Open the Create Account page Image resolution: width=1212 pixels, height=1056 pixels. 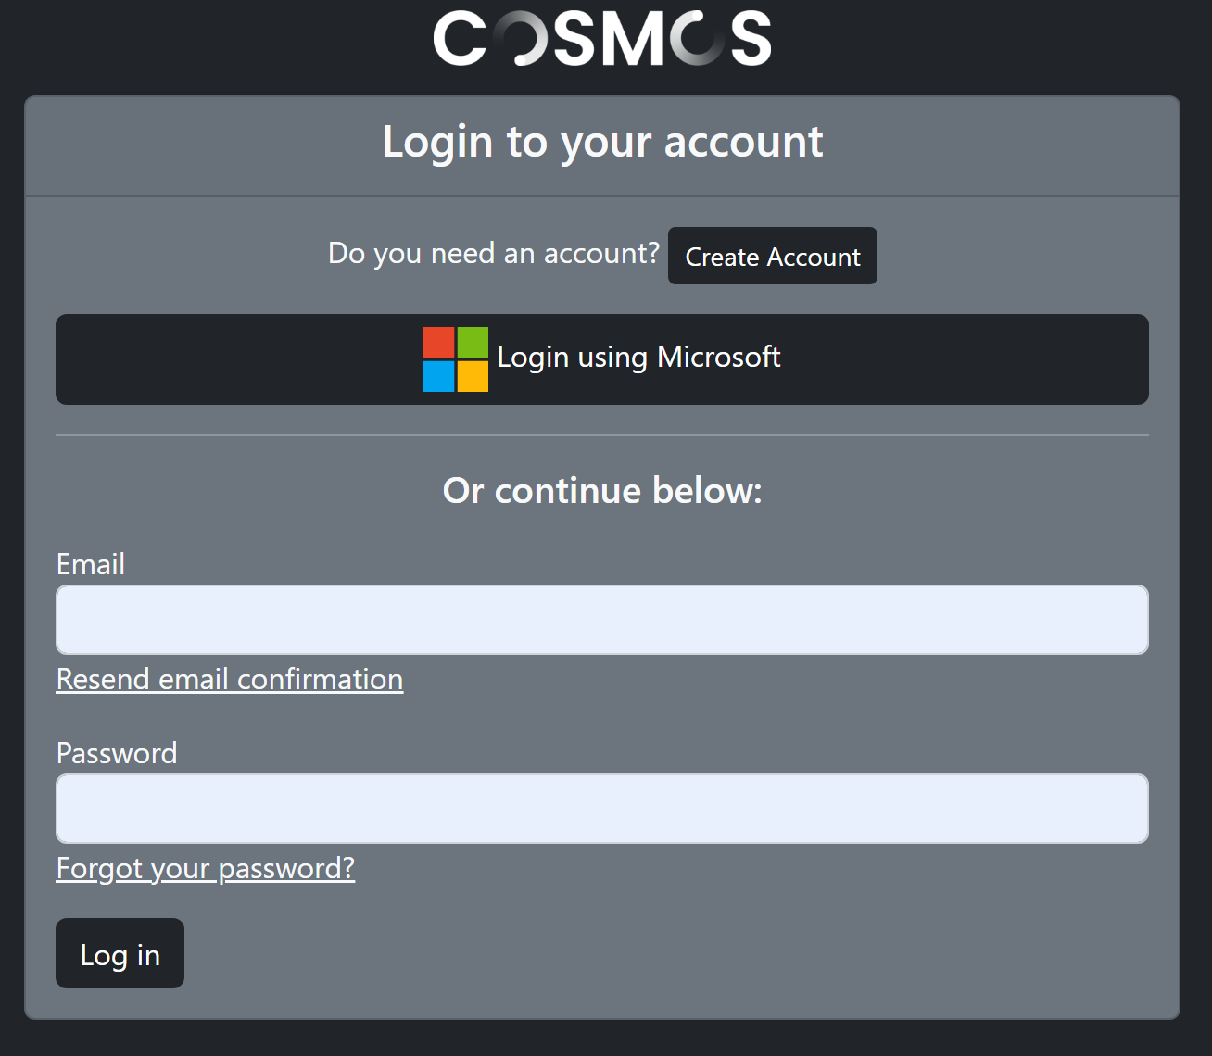point(773,256)
